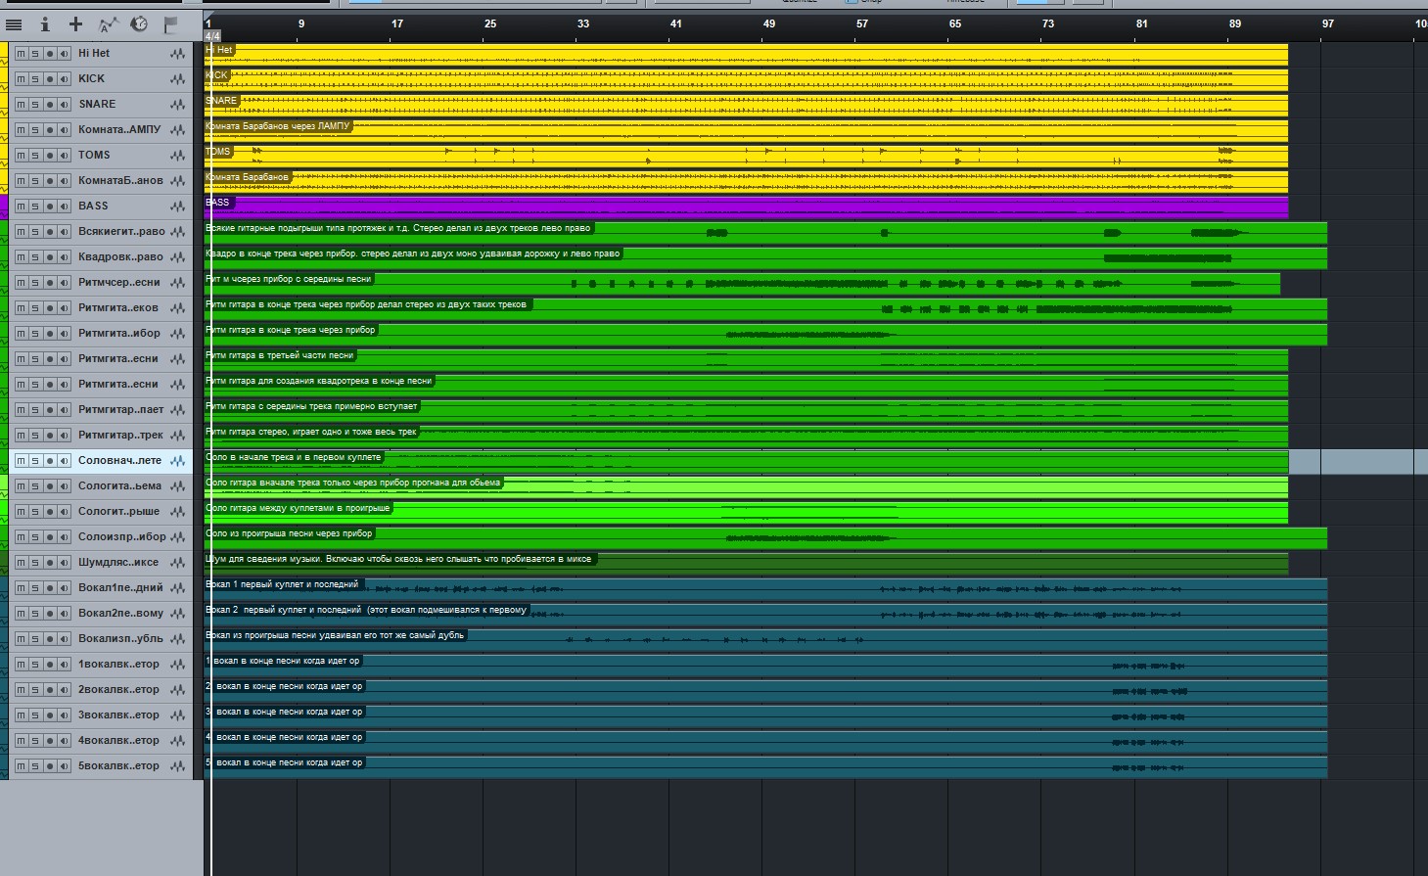The height and width of the screenshot is (876, 1428).
Task: Select the 4вокалвк..етор track name
Action: click(x=118, y=741)
